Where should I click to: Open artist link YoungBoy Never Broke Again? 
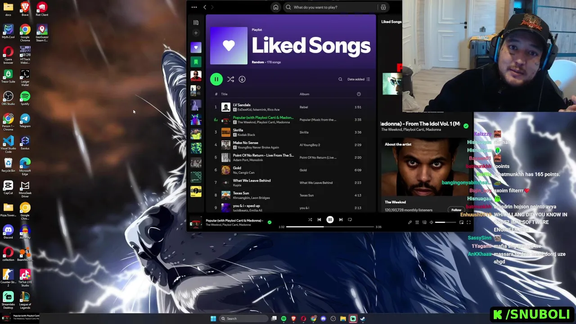[258, 148]
